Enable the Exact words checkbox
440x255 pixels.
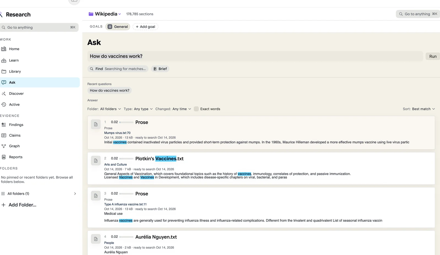196,109
